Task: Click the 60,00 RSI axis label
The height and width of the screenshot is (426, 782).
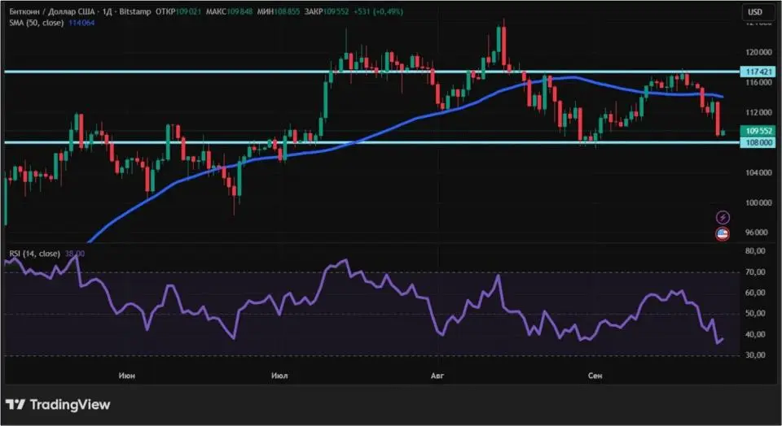Action: click(x=755, y=293)
